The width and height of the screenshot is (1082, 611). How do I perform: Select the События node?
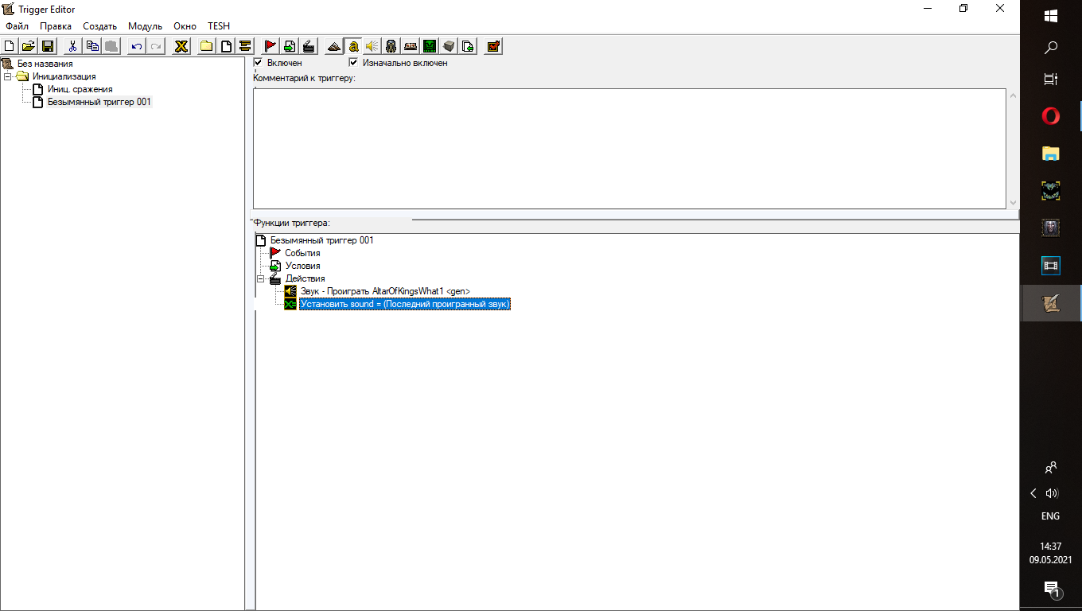point(302,253)
